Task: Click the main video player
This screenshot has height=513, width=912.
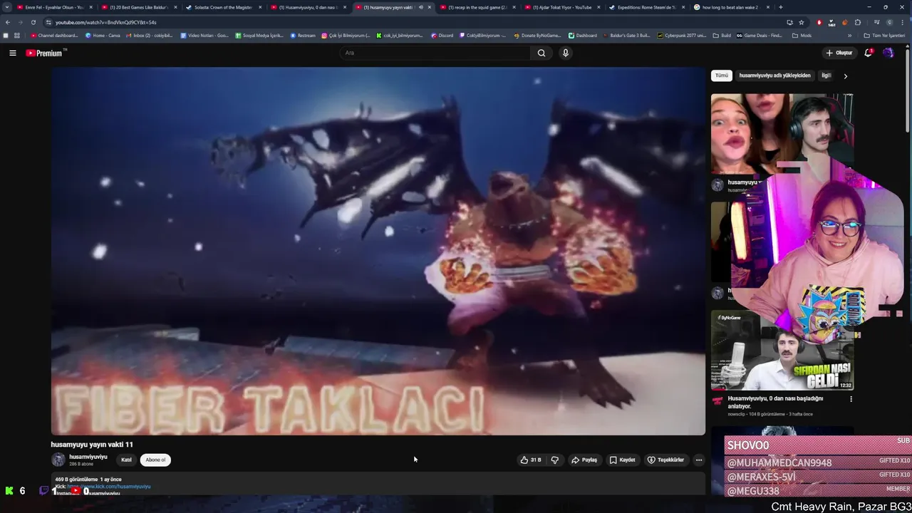Action: pos(378,251)
